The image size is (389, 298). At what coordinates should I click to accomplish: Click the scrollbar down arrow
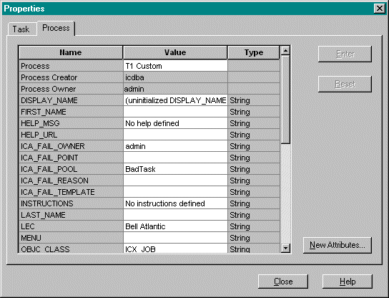tap(285, 248)
